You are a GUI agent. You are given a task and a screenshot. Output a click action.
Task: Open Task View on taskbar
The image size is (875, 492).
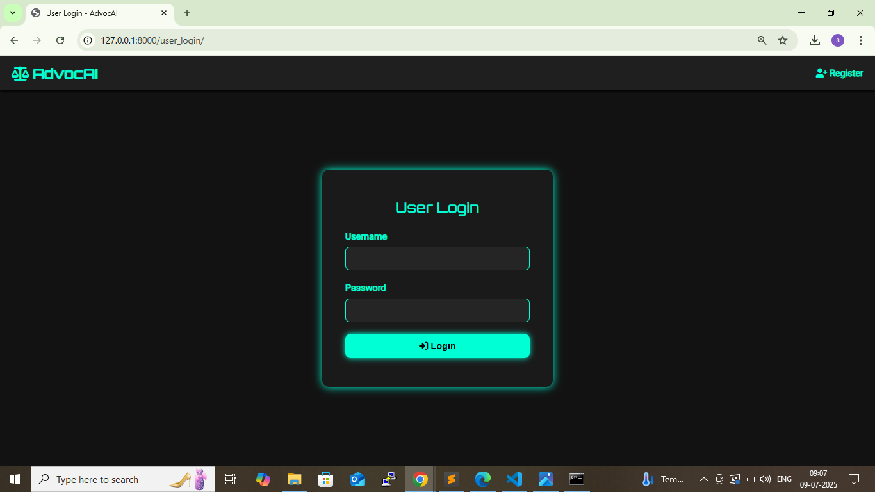tap(231, 479)
